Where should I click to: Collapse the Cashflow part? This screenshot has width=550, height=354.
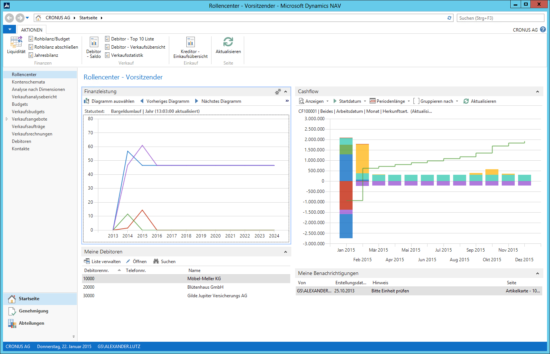click(537, 92)
